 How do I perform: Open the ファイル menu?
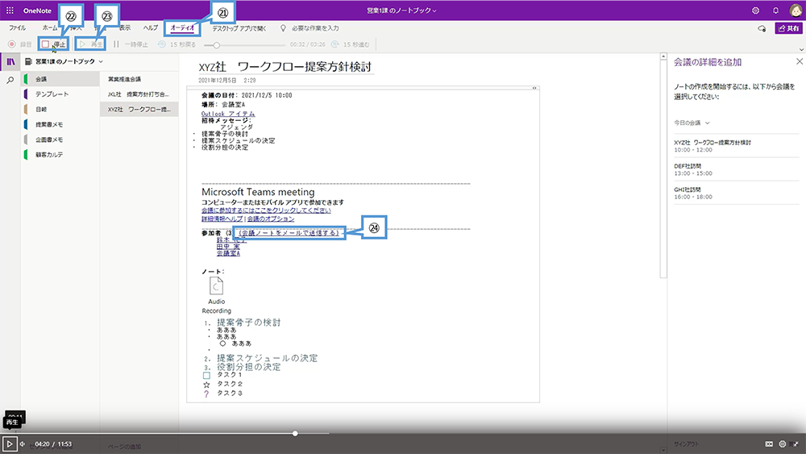[17, 27]
